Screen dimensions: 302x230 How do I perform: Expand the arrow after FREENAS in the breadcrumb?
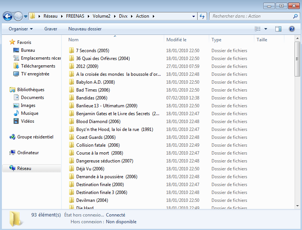[x=89, y=17]
